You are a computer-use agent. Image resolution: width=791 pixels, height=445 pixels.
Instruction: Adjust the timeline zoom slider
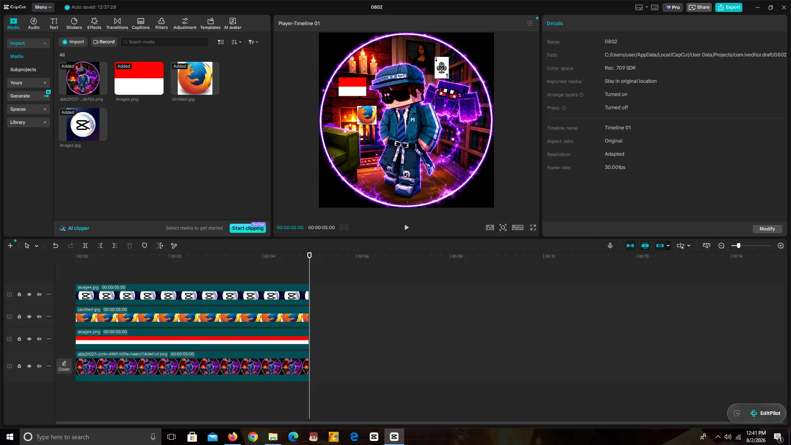pyautogui.click(x=739, y=246)
